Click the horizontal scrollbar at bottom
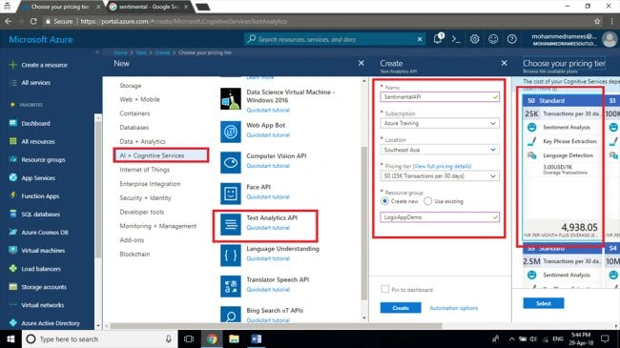 [x=276, y=326]
